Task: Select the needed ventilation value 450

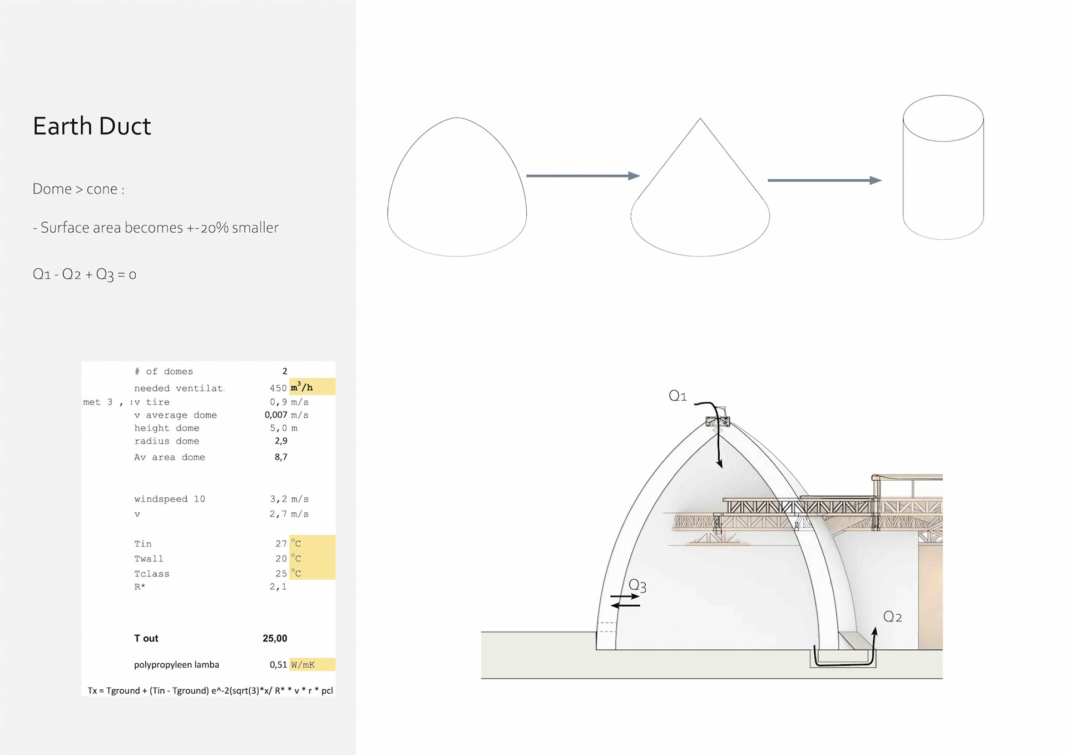Action: [x=278, y=388]
